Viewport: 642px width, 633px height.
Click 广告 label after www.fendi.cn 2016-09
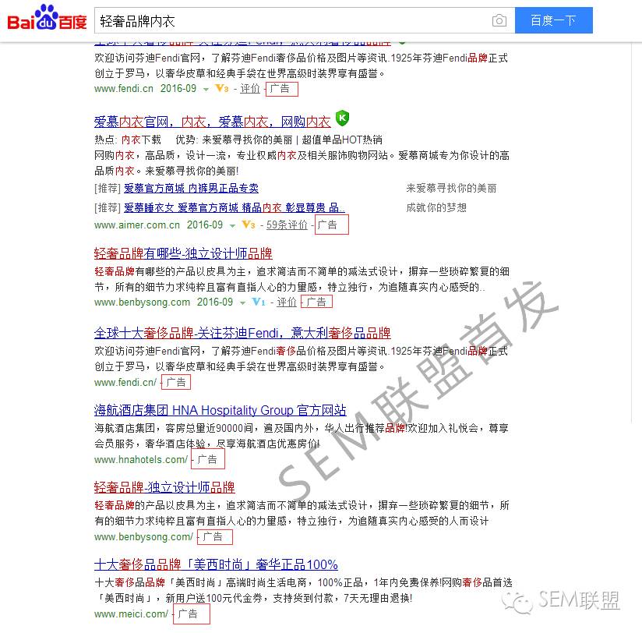pos(281,89)
